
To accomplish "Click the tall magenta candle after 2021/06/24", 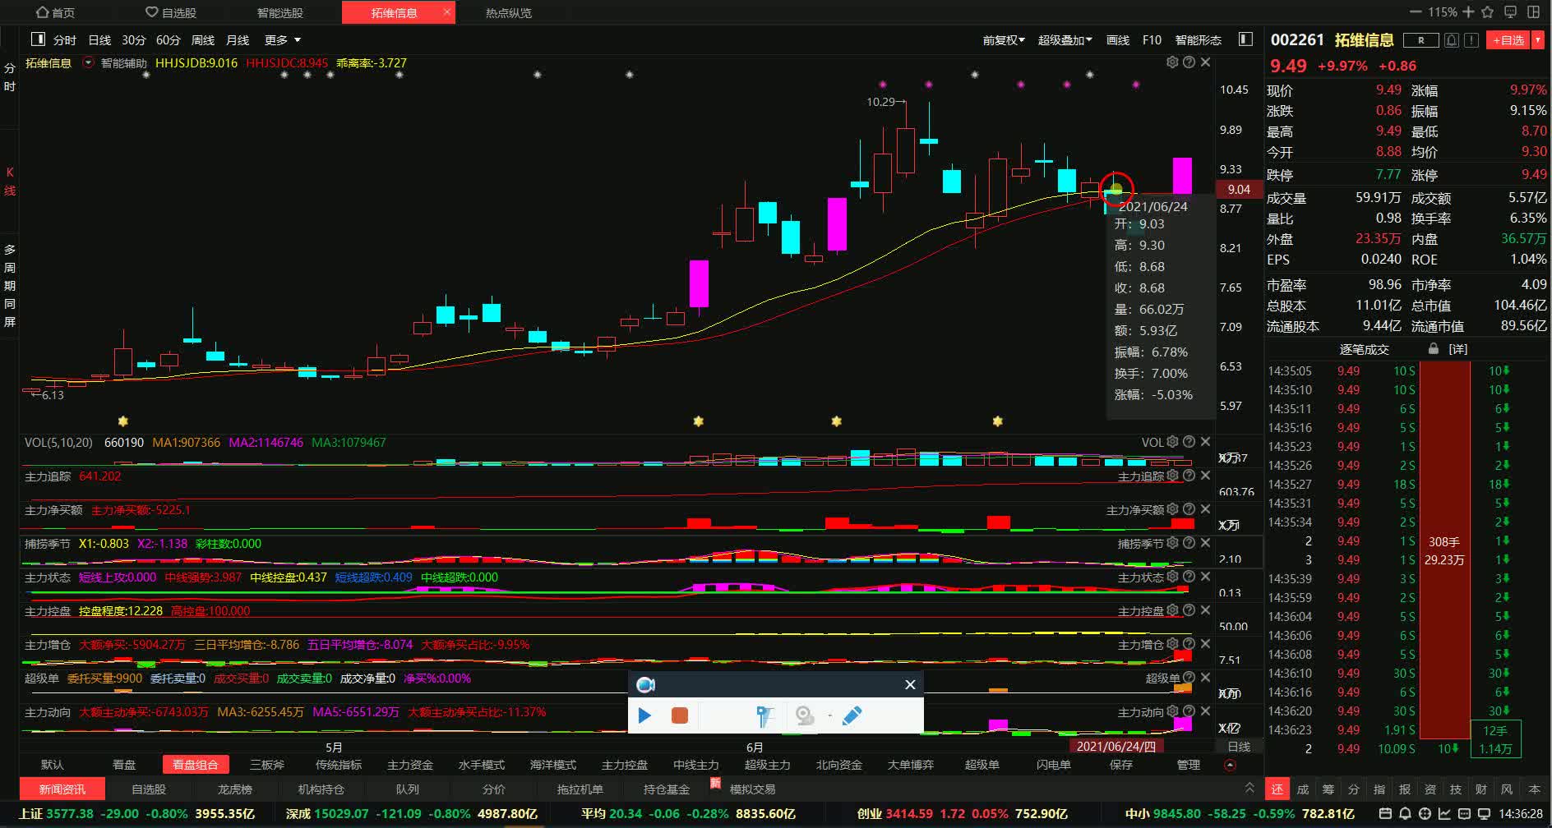I will click(1182, 176).
